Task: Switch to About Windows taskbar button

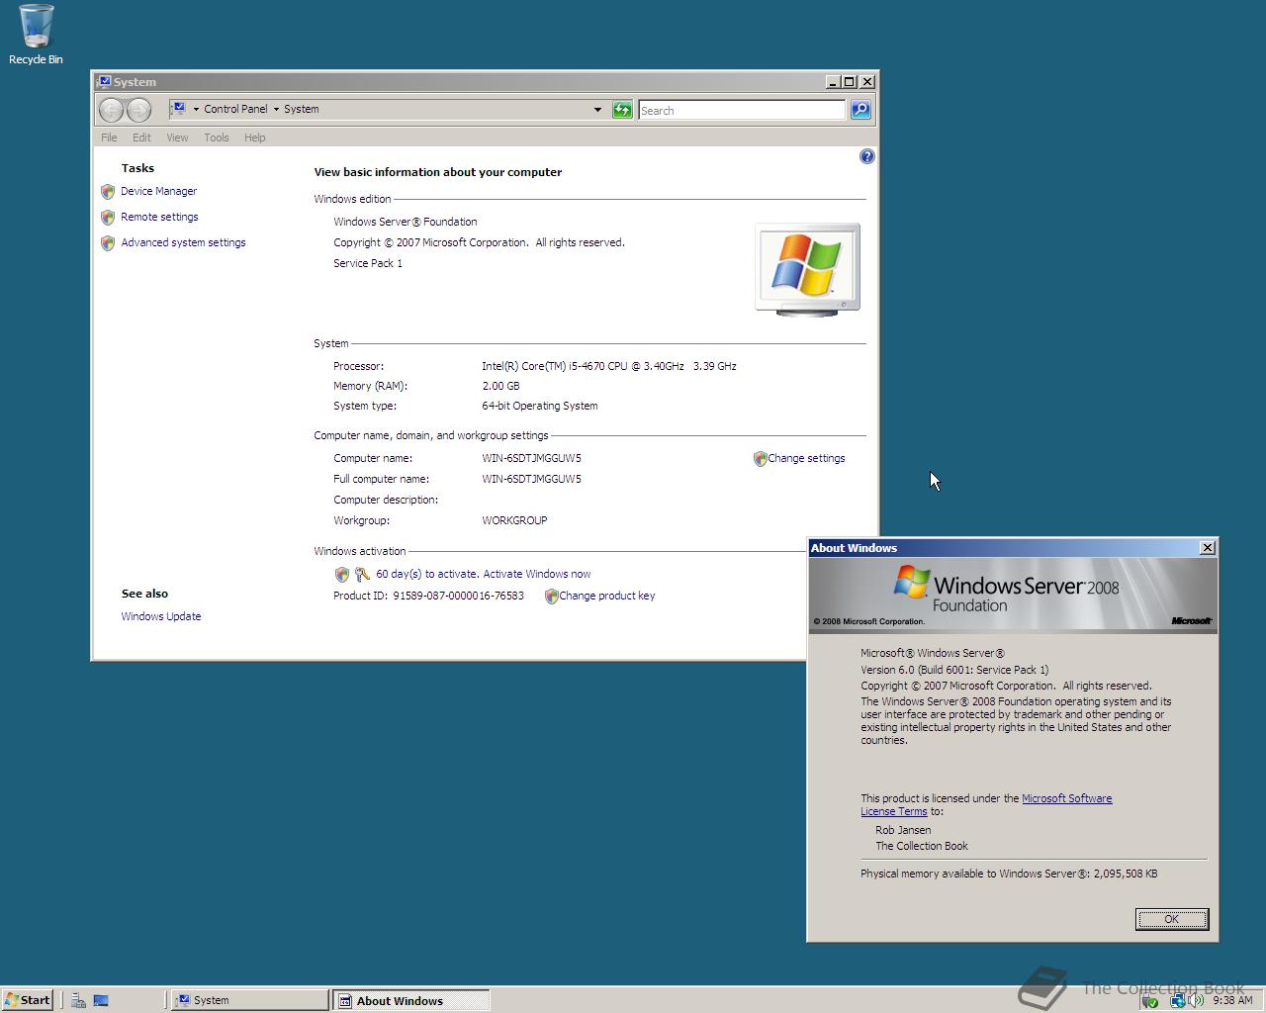Action: tap(410, 1000)
